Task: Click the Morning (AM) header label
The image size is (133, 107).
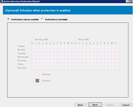Action: (x=41, y=39)
